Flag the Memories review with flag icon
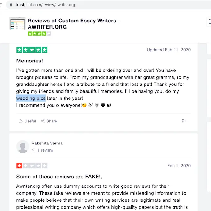The image size is (211, 211). pyautogui.click(x=184, y=121)
